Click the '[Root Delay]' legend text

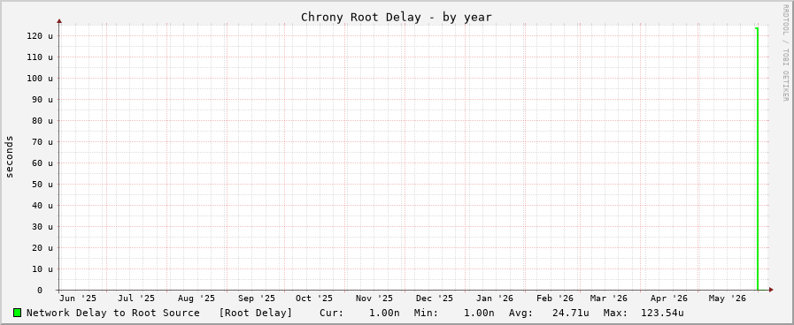[x=255, y=313]
